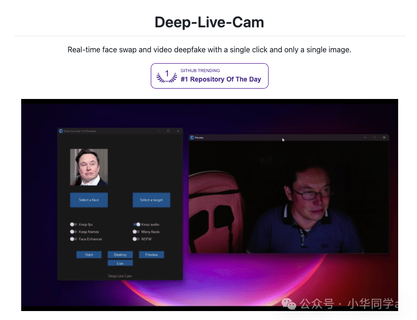Click the Select a target button

pos(151,200)
